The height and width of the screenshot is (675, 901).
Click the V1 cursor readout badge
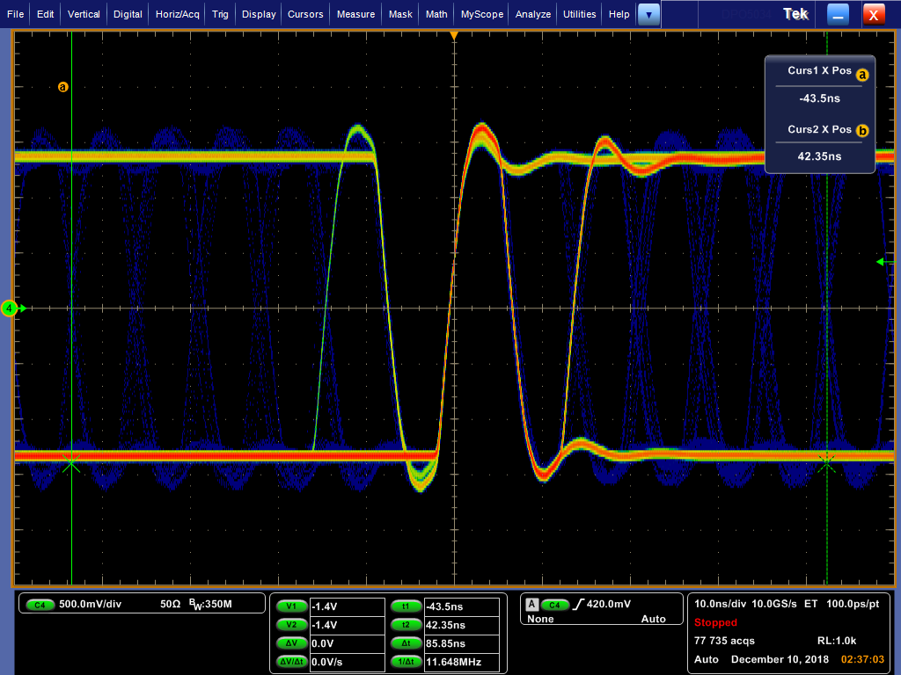[x=290, y=606]
